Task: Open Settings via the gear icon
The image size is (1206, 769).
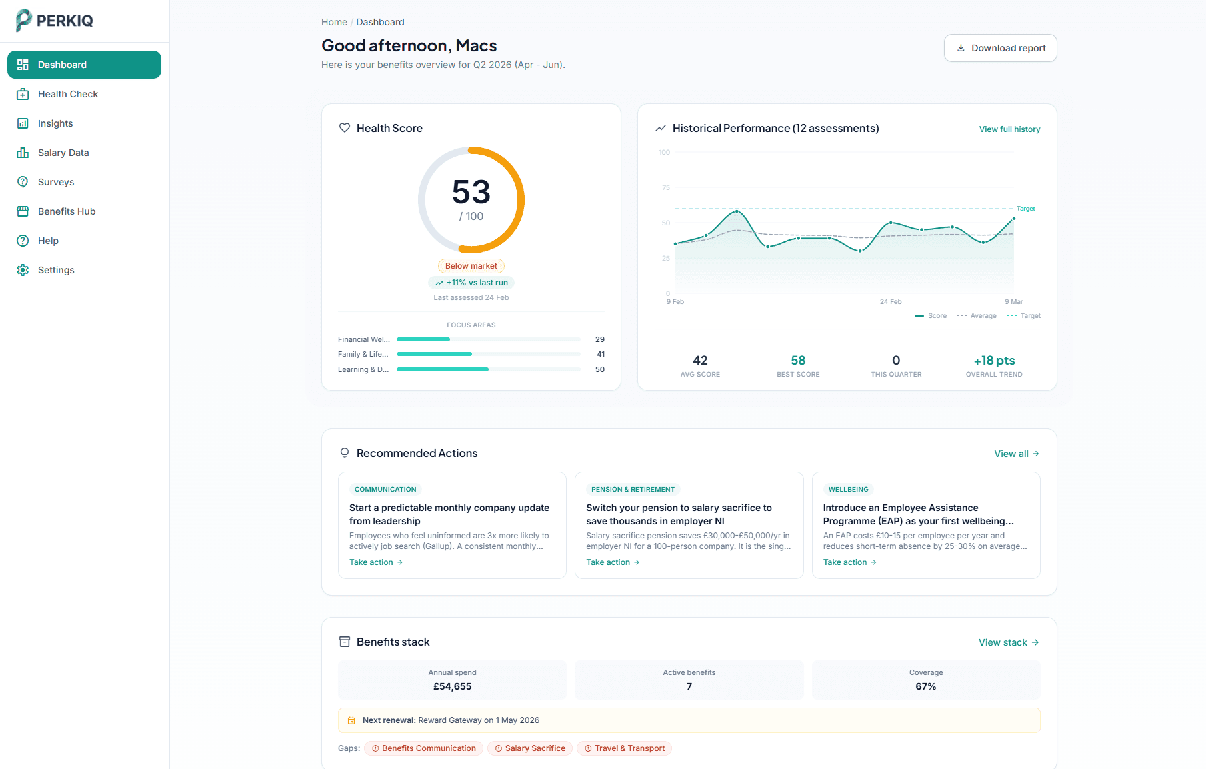Action: (23, 269)
